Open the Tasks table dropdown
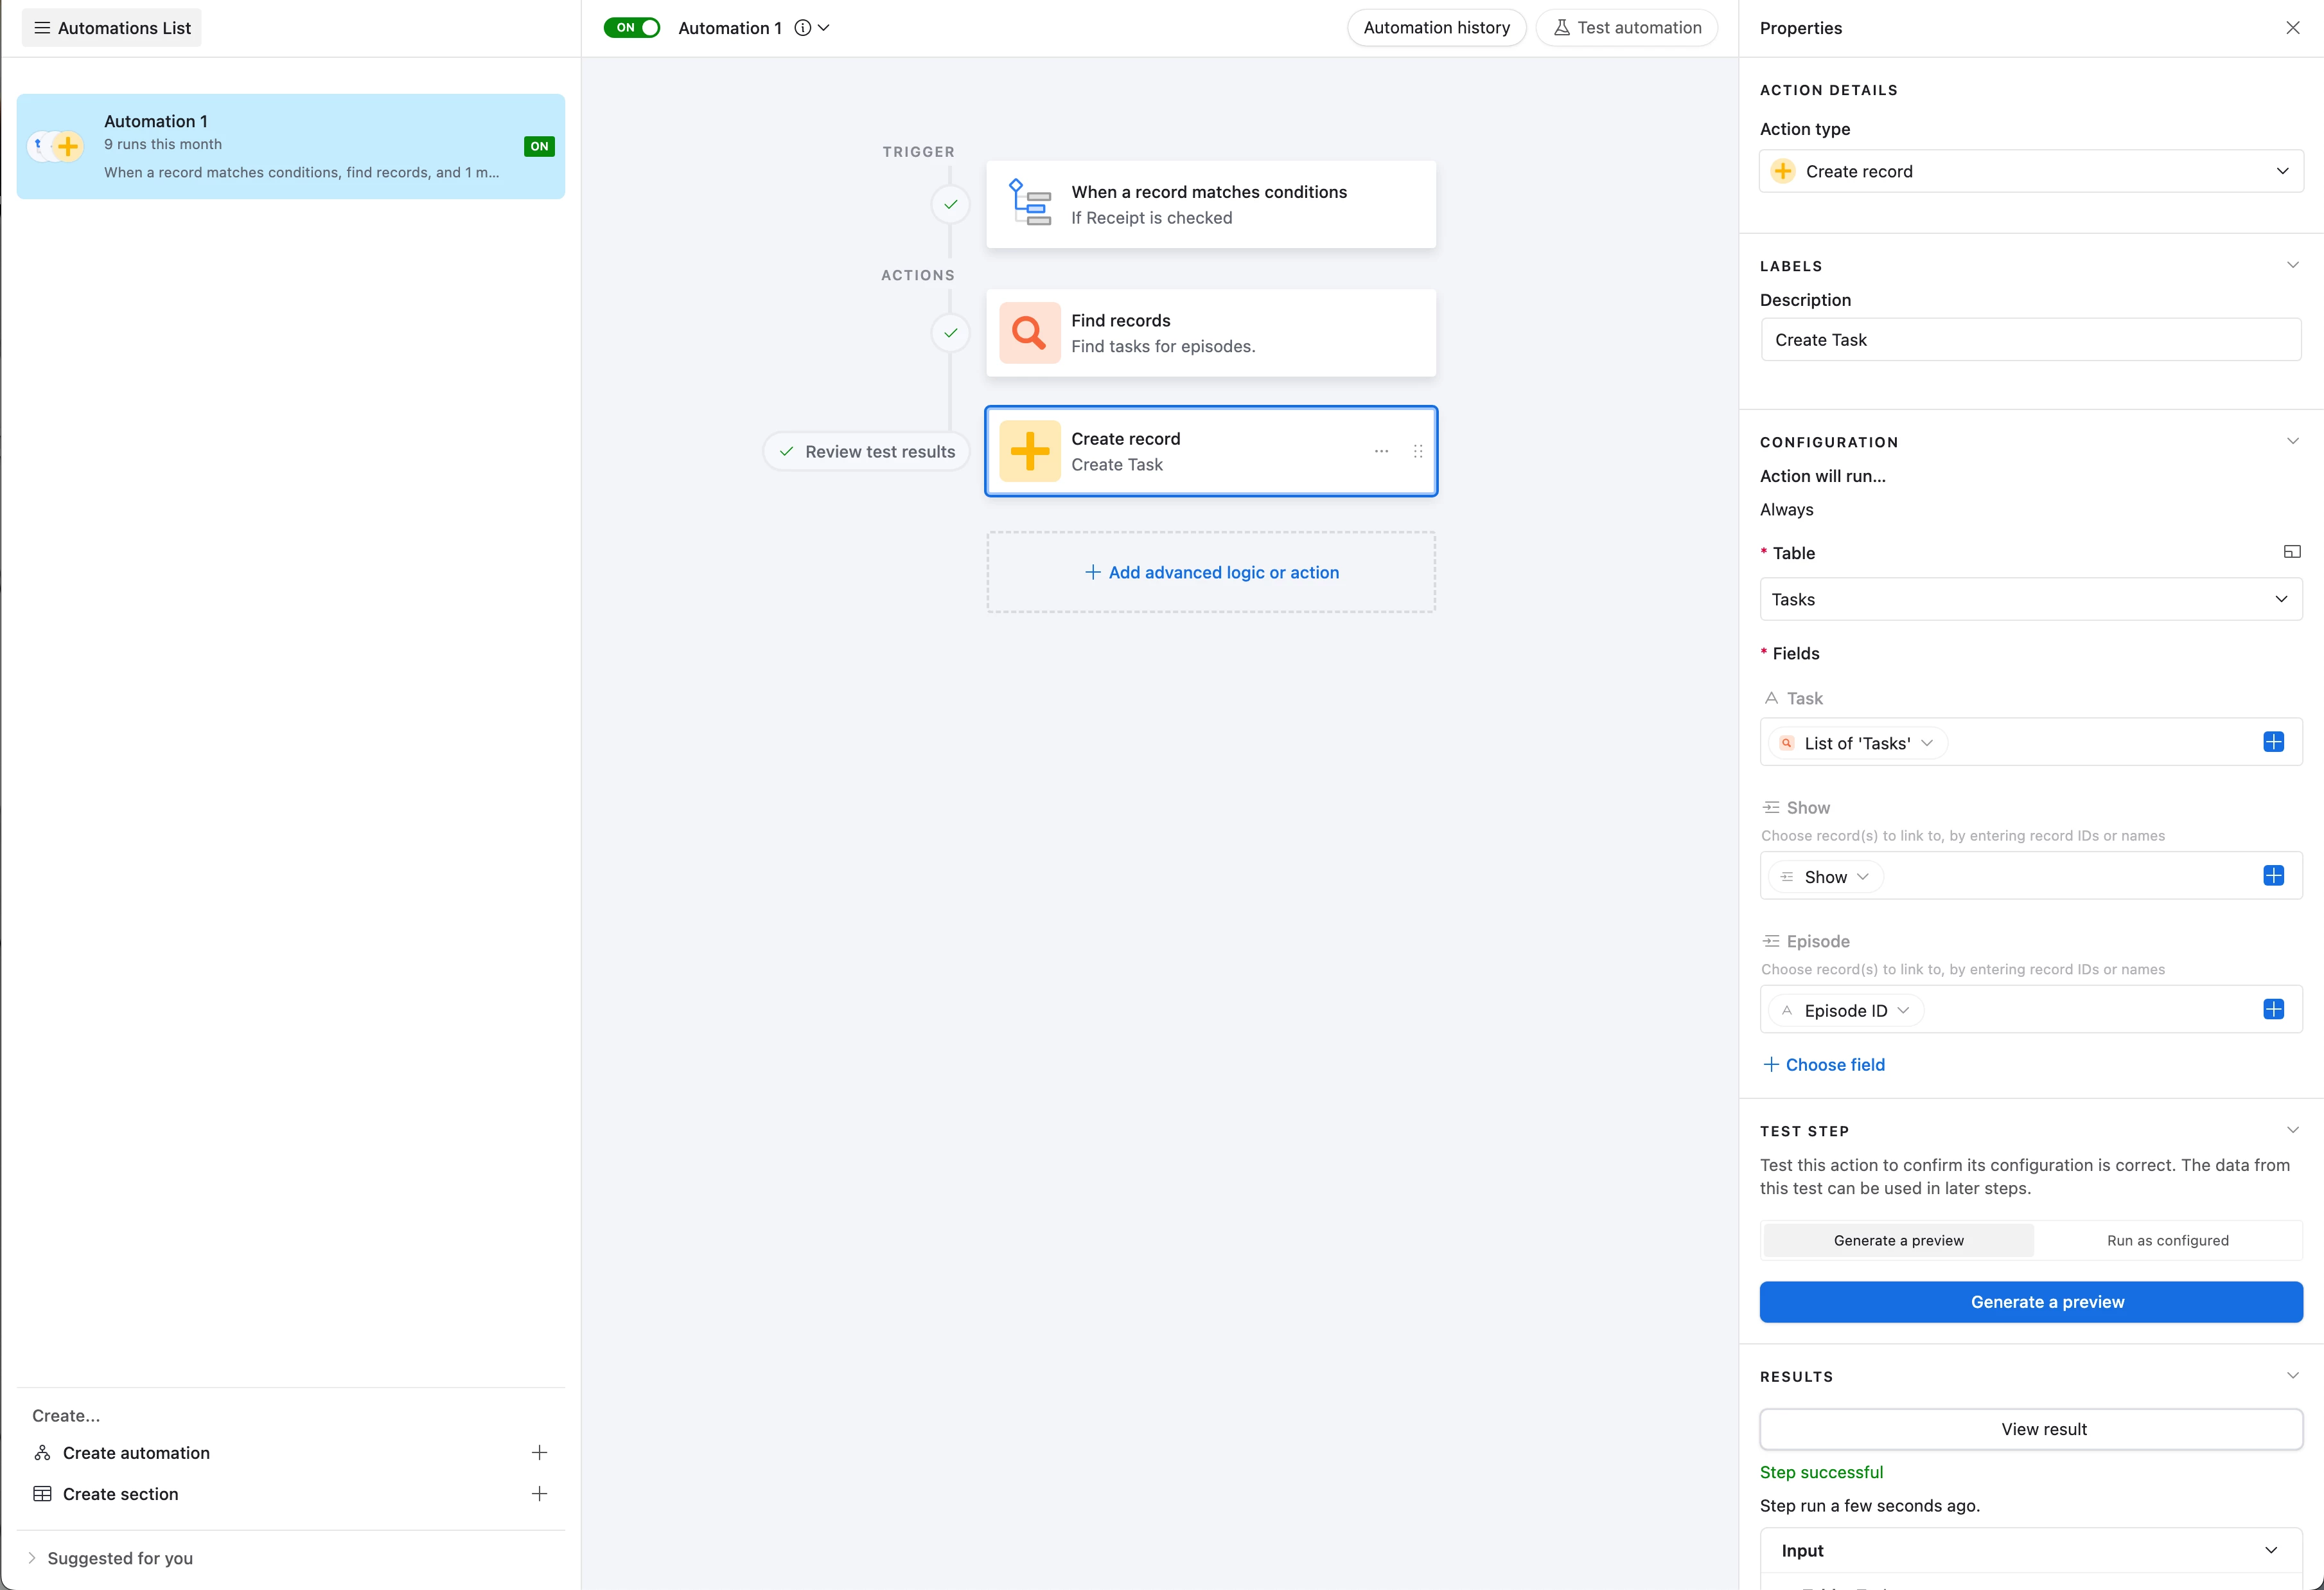This screenshot has height=1590, width=2324. pyautogui.click(x=2030, y=600)
